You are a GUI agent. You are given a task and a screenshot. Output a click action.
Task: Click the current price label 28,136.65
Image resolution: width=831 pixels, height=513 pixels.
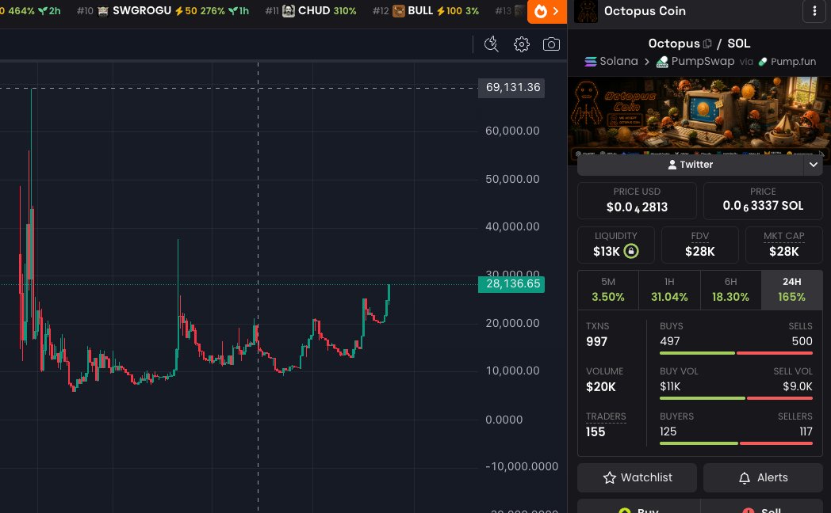tap(511, 284)
